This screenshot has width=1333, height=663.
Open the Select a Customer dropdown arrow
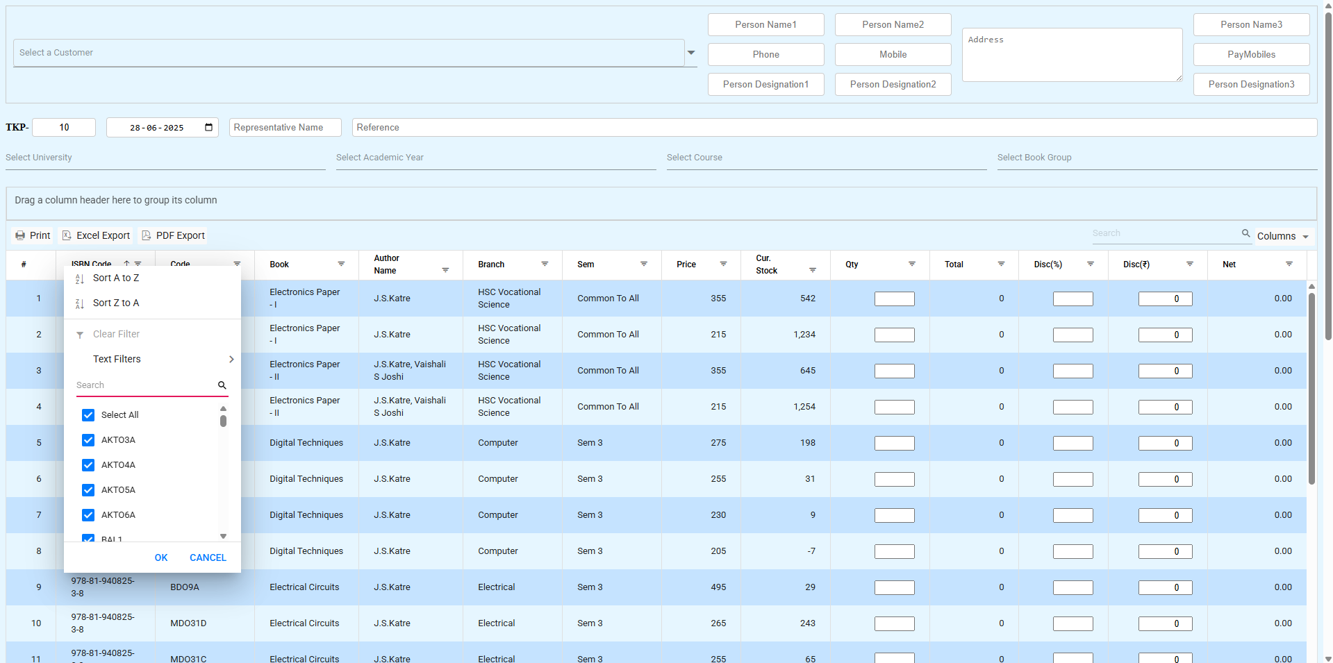tap(690, 52)
